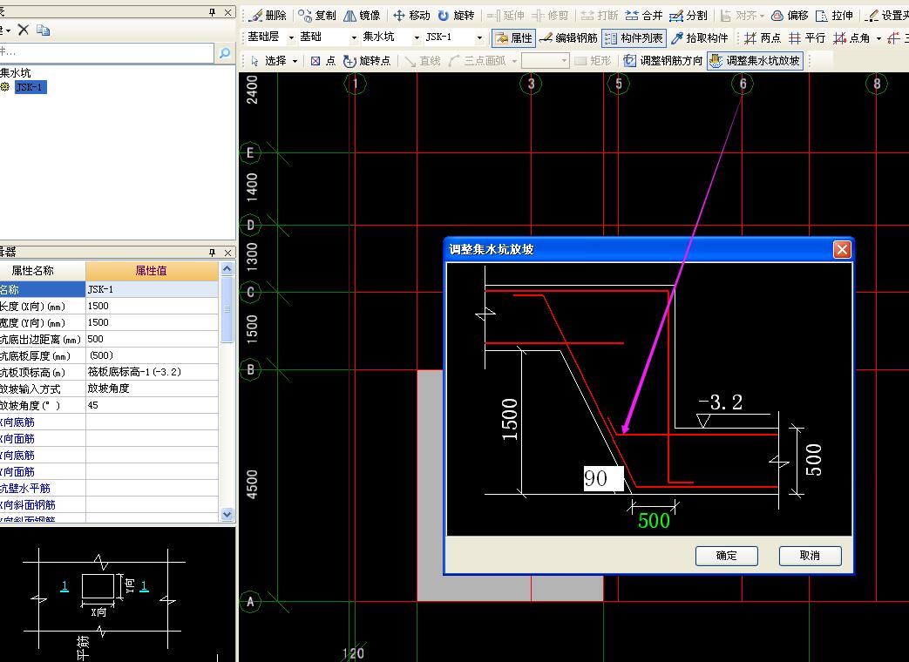Activate the 移动 (Move) tool
Viewport: 909px width, 662px height.
click(411, 16)
